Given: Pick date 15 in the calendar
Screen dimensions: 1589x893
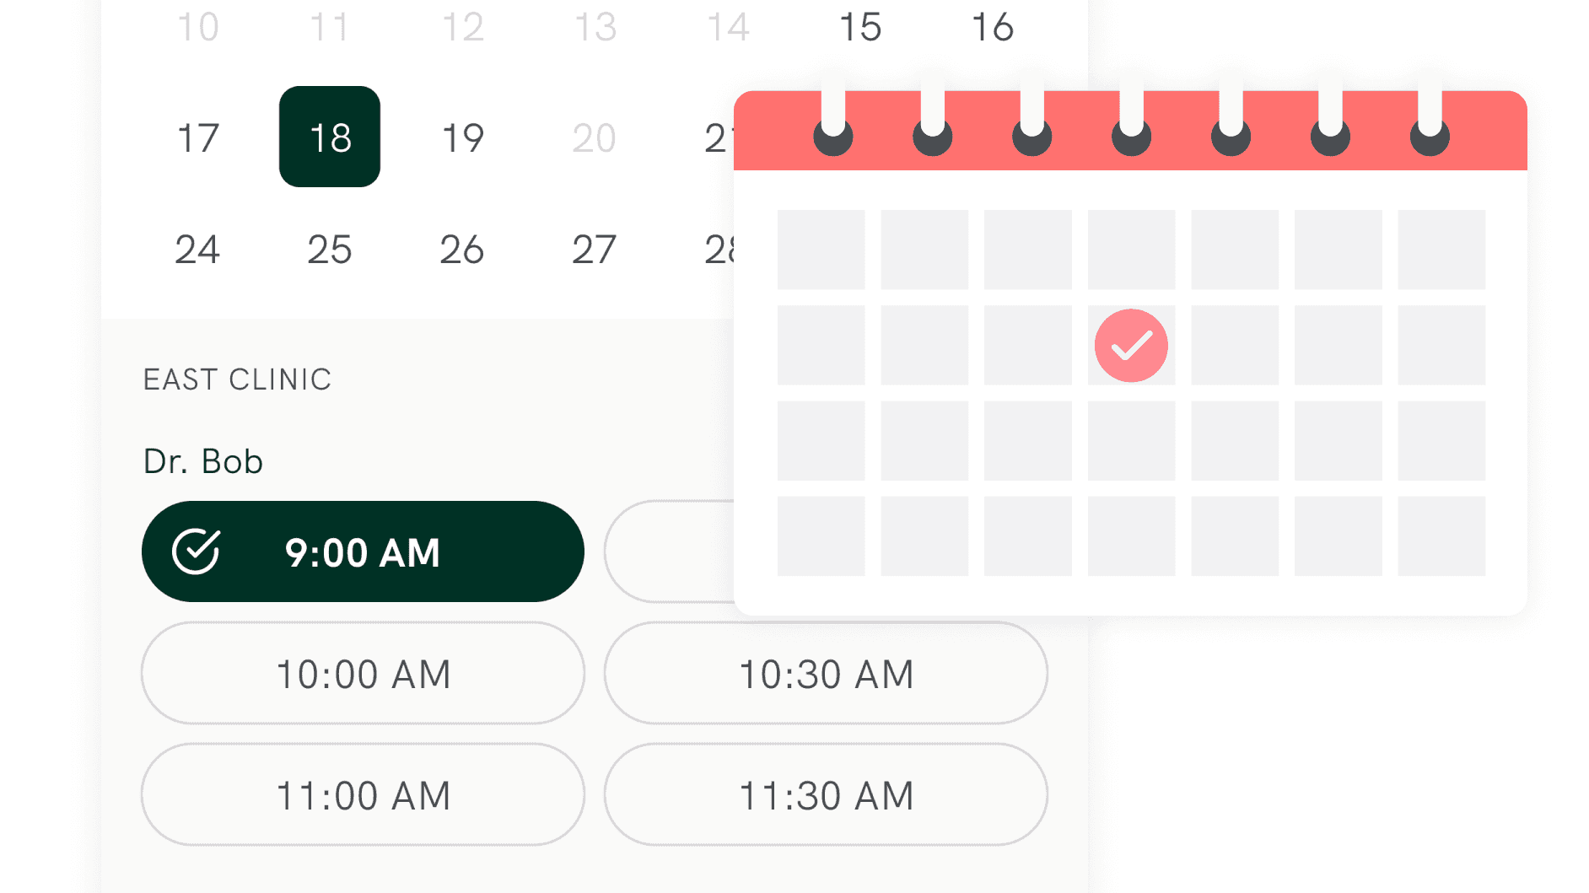Looking at the screenshot, I should tap(860, 27).
